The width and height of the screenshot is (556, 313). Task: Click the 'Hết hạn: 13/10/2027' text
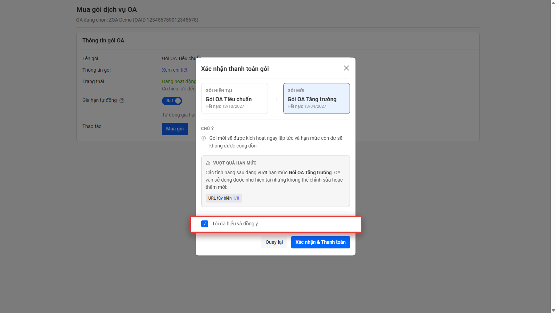click(x=225, y=106)
